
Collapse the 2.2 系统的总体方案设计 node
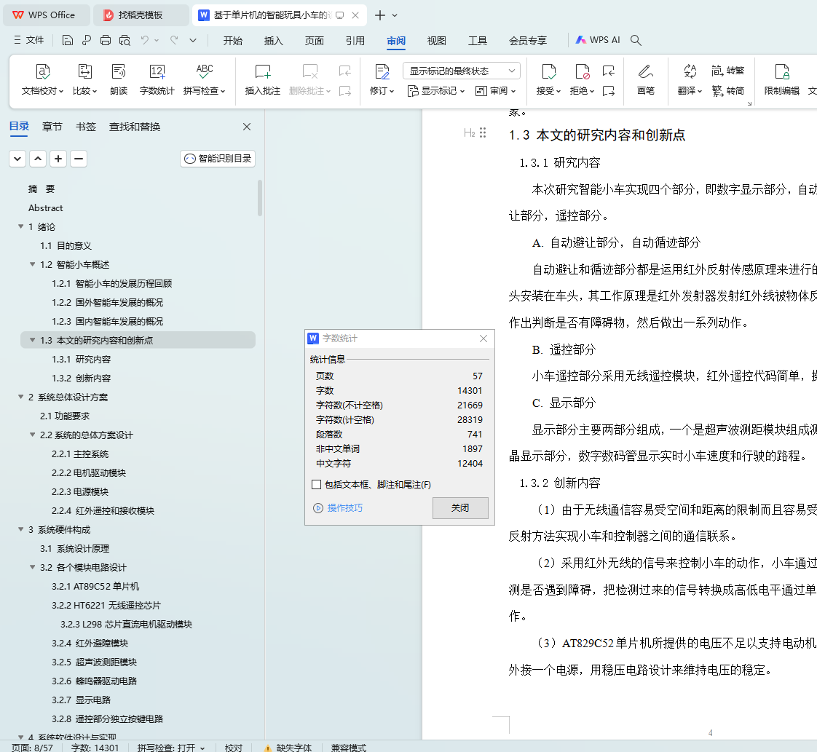click(32, 435)
